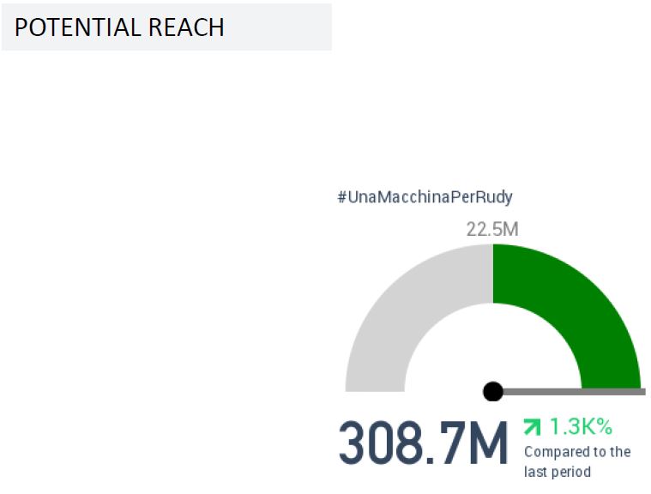Click the hash symbol of the hashtag
Image resolution: width=651 pixels, height=494 pixels.
[x=341, y=197]
